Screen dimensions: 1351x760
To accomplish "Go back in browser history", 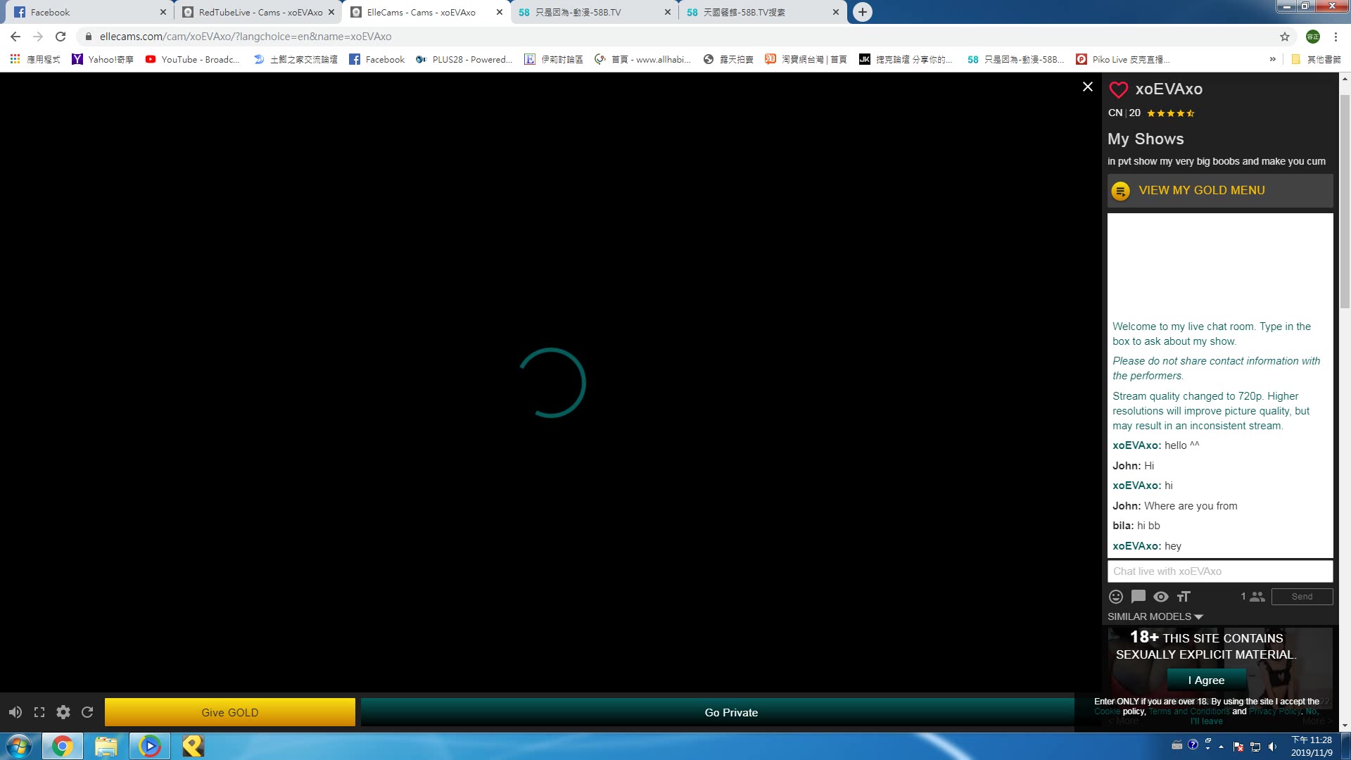I will (x=15, y=37).
